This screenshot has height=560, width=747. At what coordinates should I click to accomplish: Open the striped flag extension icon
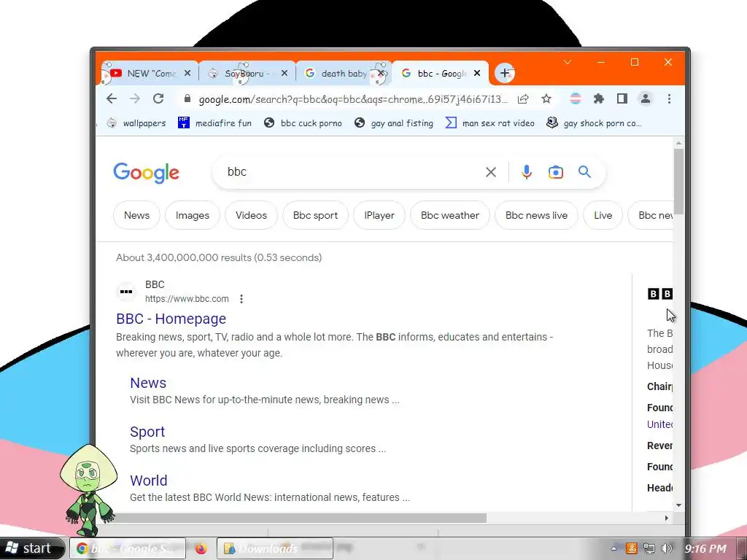pos(576,98)
